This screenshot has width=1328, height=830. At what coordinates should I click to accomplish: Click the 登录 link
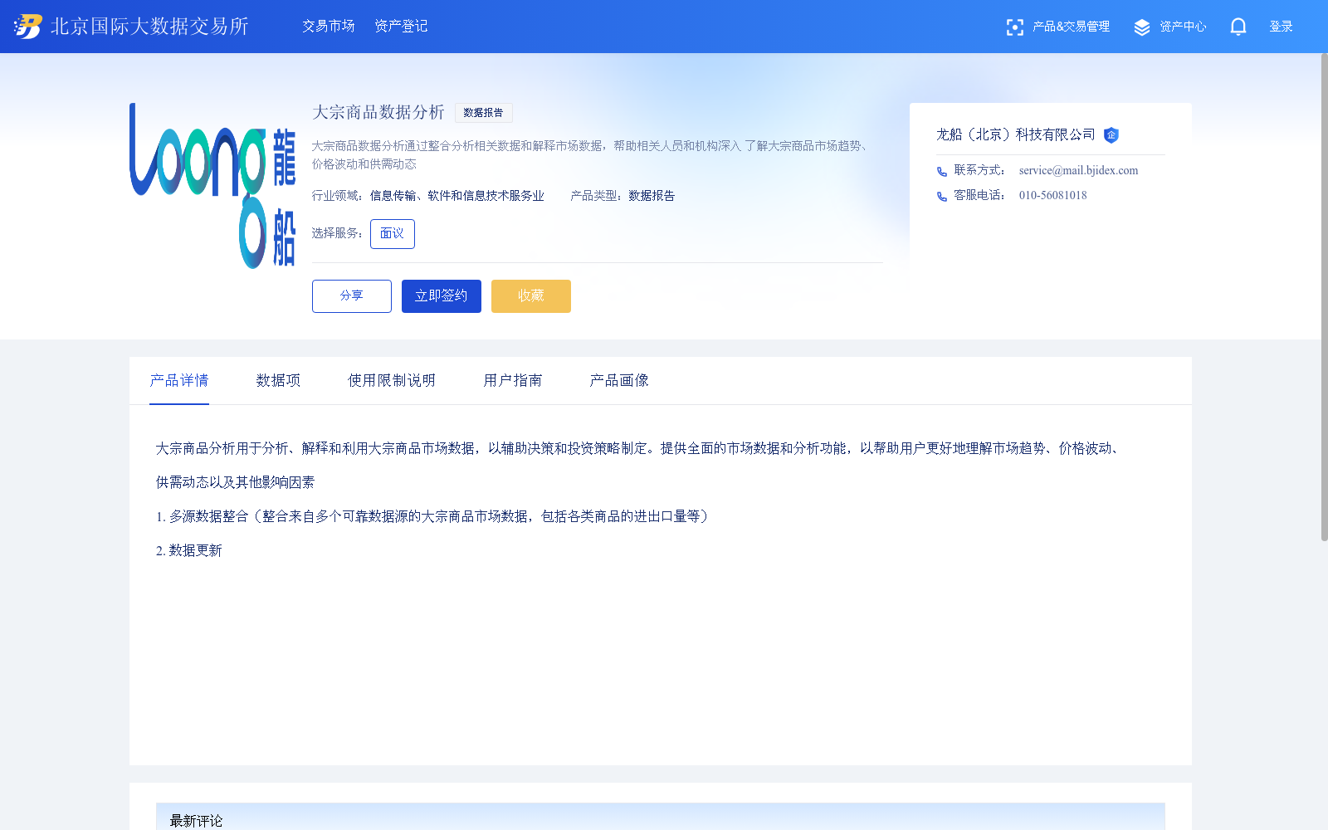point(1281,27)
